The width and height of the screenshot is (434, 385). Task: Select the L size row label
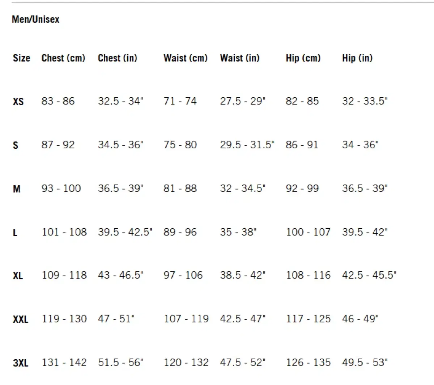[x=15, y=232]
